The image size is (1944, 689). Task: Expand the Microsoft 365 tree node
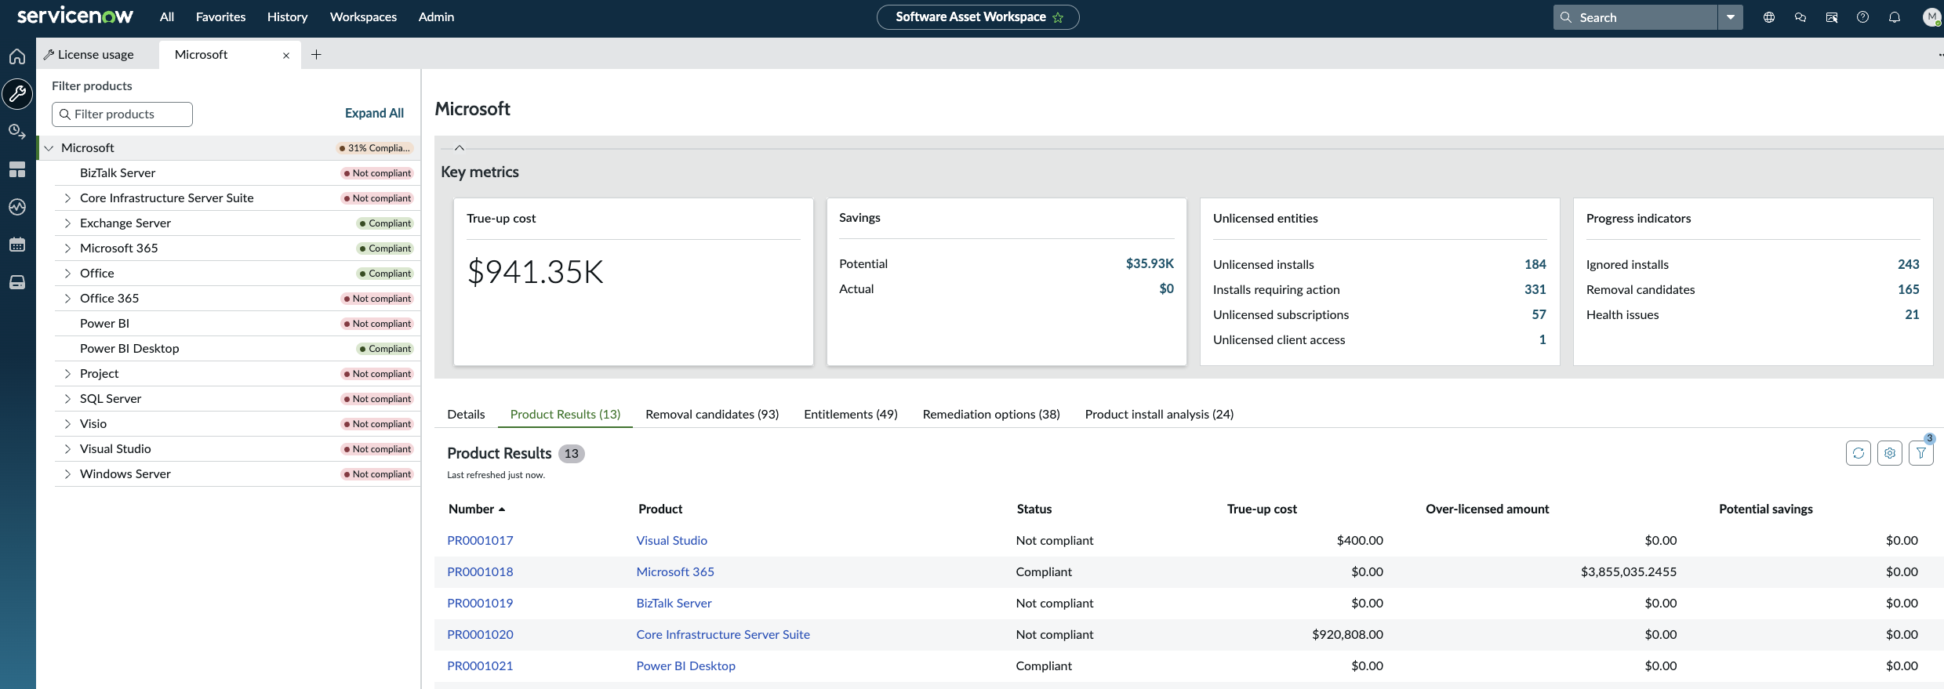(67, 248)
